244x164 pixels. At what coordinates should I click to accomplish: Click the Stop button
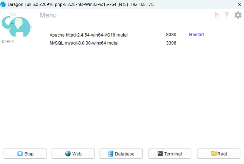pos(25,153)
